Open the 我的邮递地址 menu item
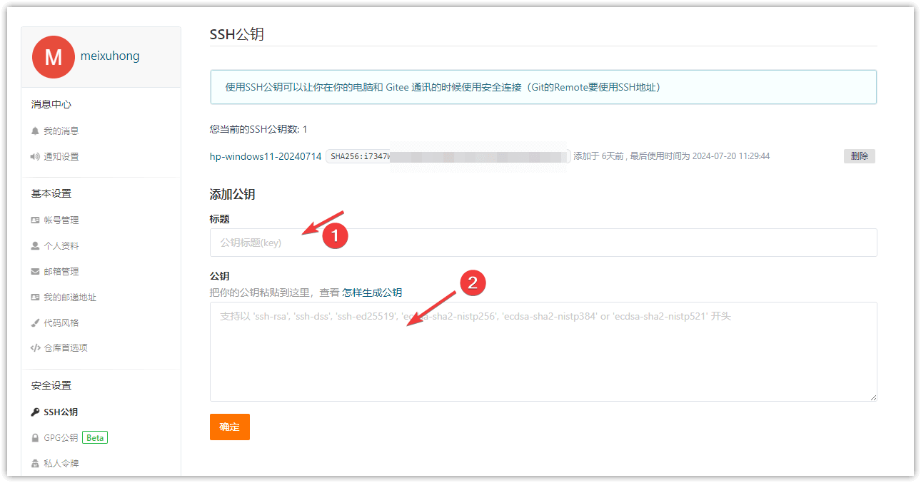The width and height of the screenshot is (921, 483). point(69,298)
